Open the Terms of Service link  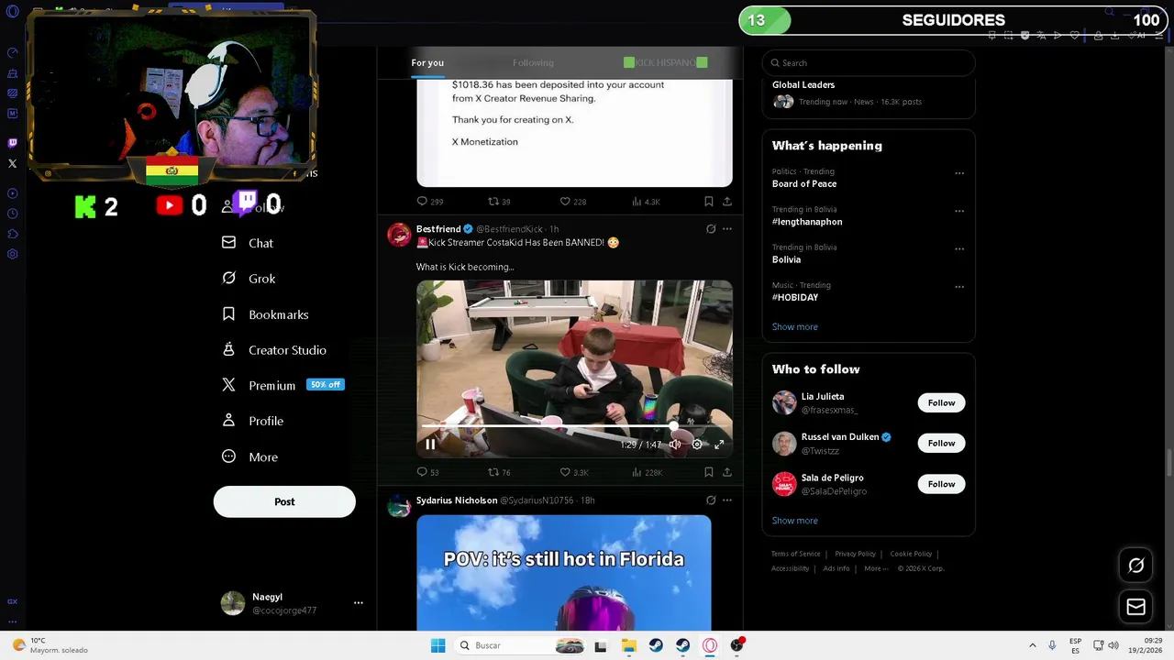795,554
